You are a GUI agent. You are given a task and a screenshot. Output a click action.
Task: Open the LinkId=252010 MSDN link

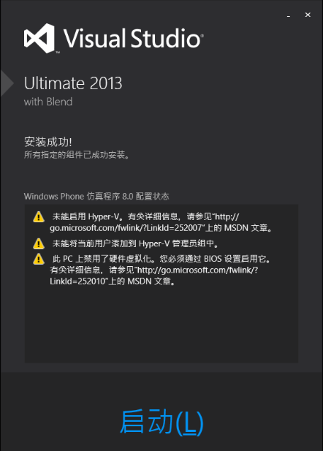tap(154, 276)
